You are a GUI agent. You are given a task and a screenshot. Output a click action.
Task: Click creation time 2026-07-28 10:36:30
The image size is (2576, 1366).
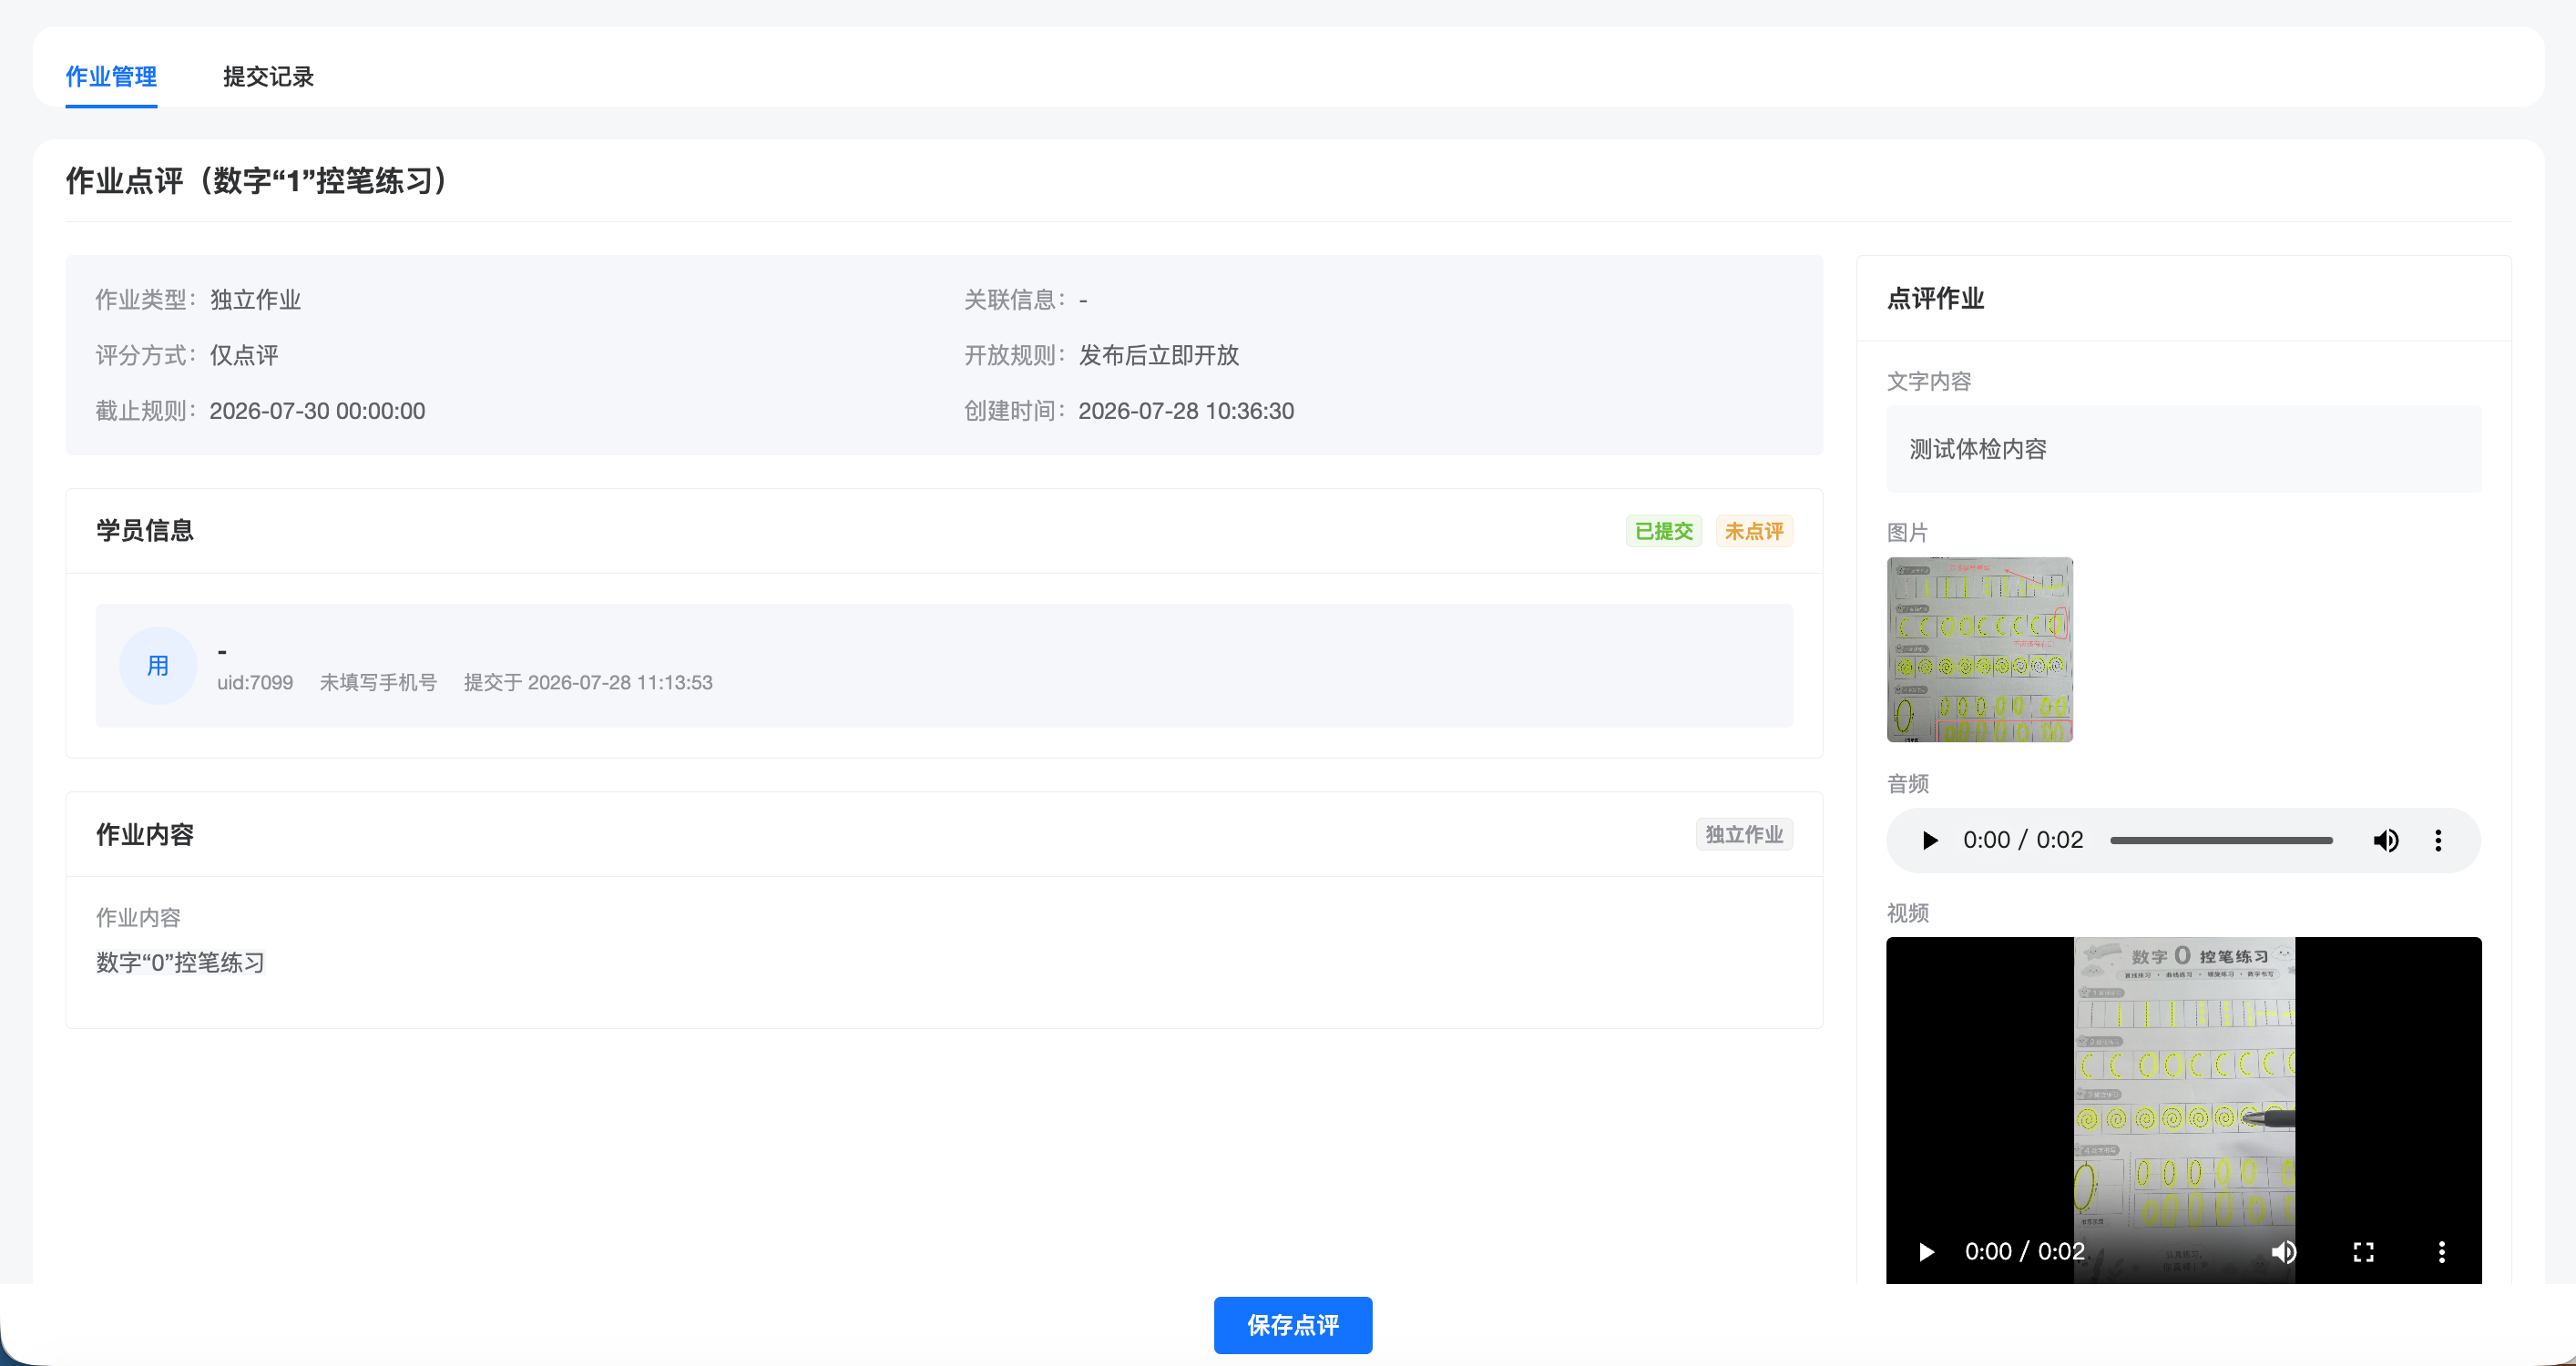(x=1186, y=411)
